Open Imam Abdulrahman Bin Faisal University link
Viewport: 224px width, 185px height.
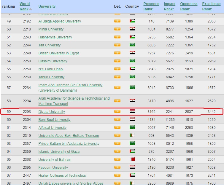pyautogui.click(x=70, y=88)
